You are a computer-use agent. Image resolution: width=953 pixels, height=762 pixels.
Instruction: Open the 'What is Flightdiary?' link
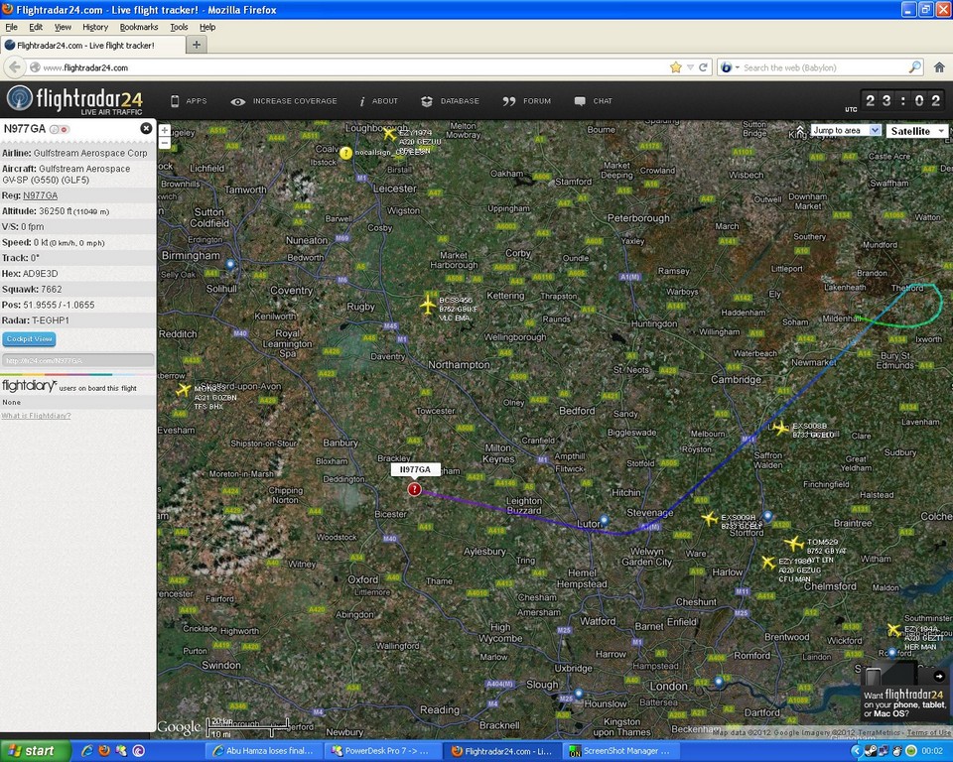pos(36,416)
